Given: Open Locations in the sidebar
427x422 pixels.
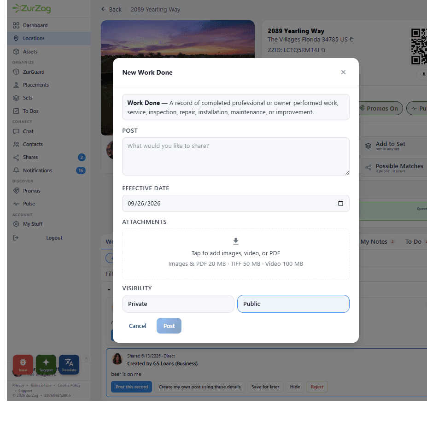Looking at the screenshot, I should (x=49, y=38).
